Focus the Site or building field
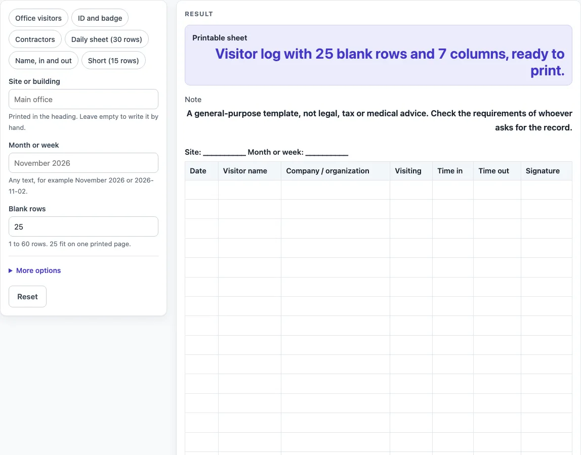The height and width of the screenshot is (455, 581). pos(84,99)
